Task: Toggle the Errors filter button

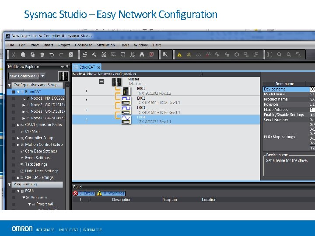Action: point(84,193)
